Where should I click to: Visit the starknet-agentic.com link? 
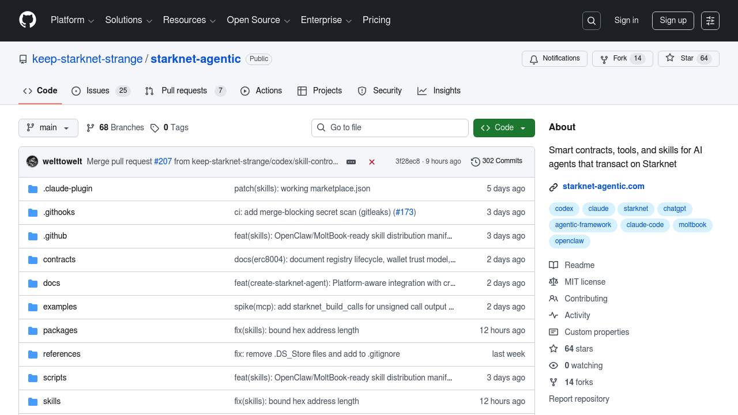603,186
